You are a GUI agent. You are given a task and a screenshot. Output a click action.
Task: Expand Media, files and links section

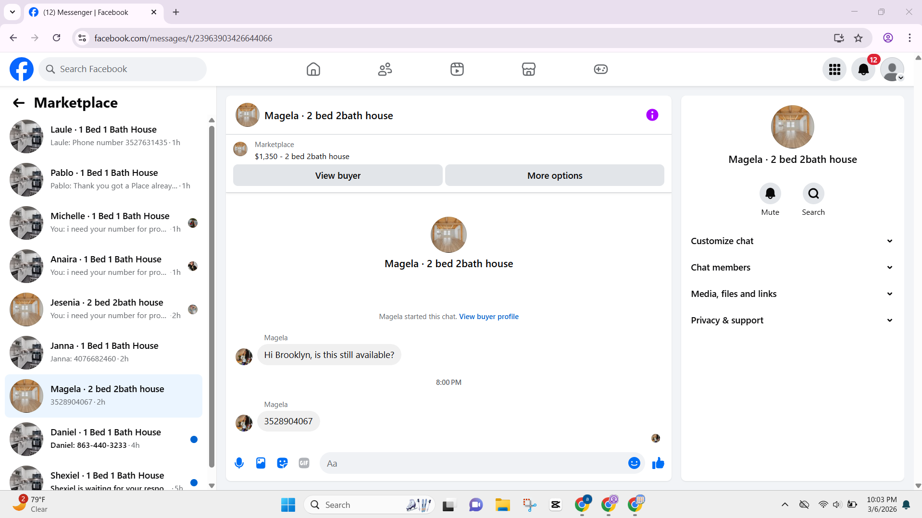pos(792,294)
